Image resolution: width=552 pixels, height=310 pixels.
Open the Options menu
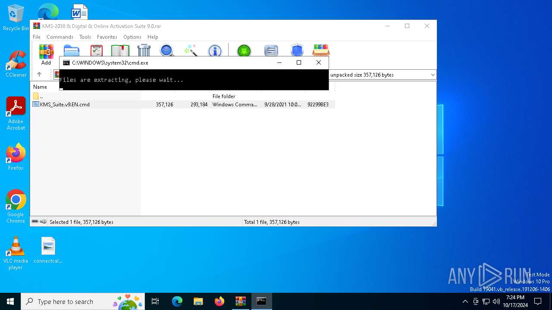click(132, 37)
